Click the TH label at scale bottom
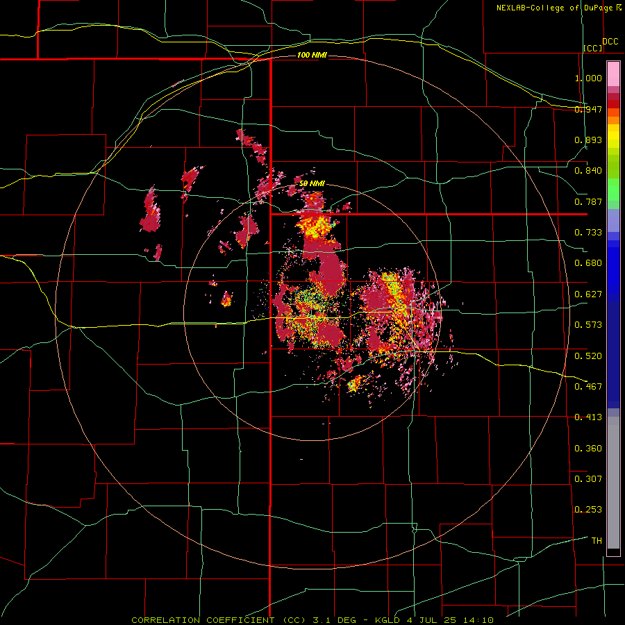The image size is (625, 625). pyautogui.click(x=597, y=541)
